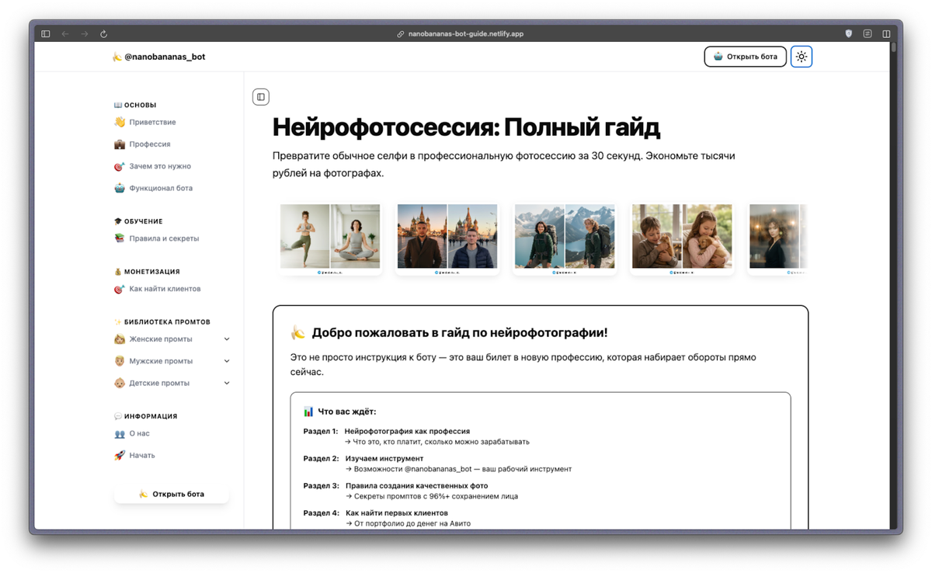Click the books icon beside Правила и секреты
This screenshot has width=932, height=573.
pos(120,238)
